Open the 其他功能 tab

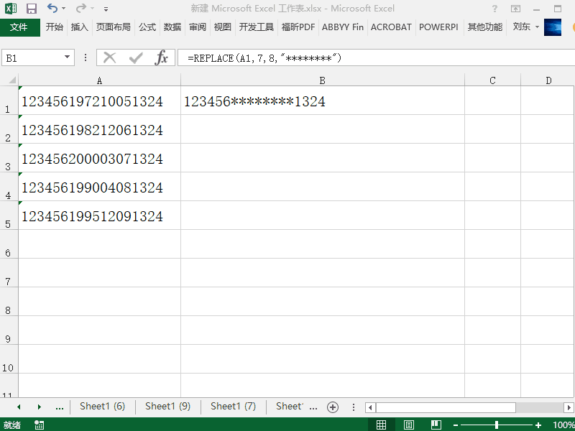(484, 27)
